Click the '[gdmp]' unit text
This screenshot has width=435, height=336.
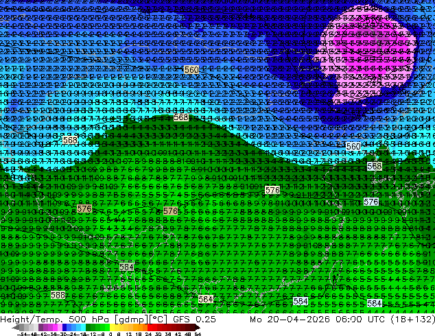(x=131, y=320)
